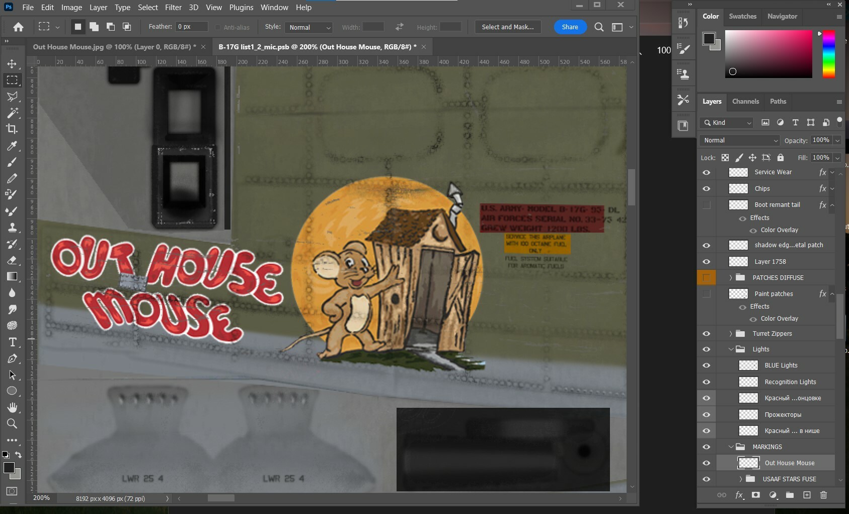Hide the BLUE Lights layer
Image resolution: width=849 pixels, height=514 pixels.
point(707,365)
